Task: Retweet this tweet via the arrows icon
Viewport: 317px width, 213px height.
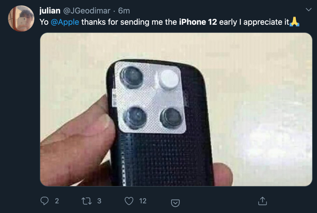Action: 87,201
